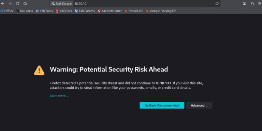Viewport: 262px width, 131px height.
Task: Click Go Back (Recommended) button
Action: coord(162,105)
